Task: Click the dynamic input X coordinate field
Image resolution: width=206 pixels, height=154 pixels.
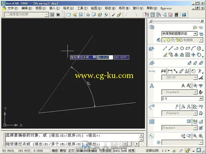Action: click(x=105, y=57)
